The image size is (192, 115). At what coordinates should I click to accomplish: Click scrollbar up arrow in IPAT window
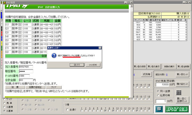click(x=132, y=6)
